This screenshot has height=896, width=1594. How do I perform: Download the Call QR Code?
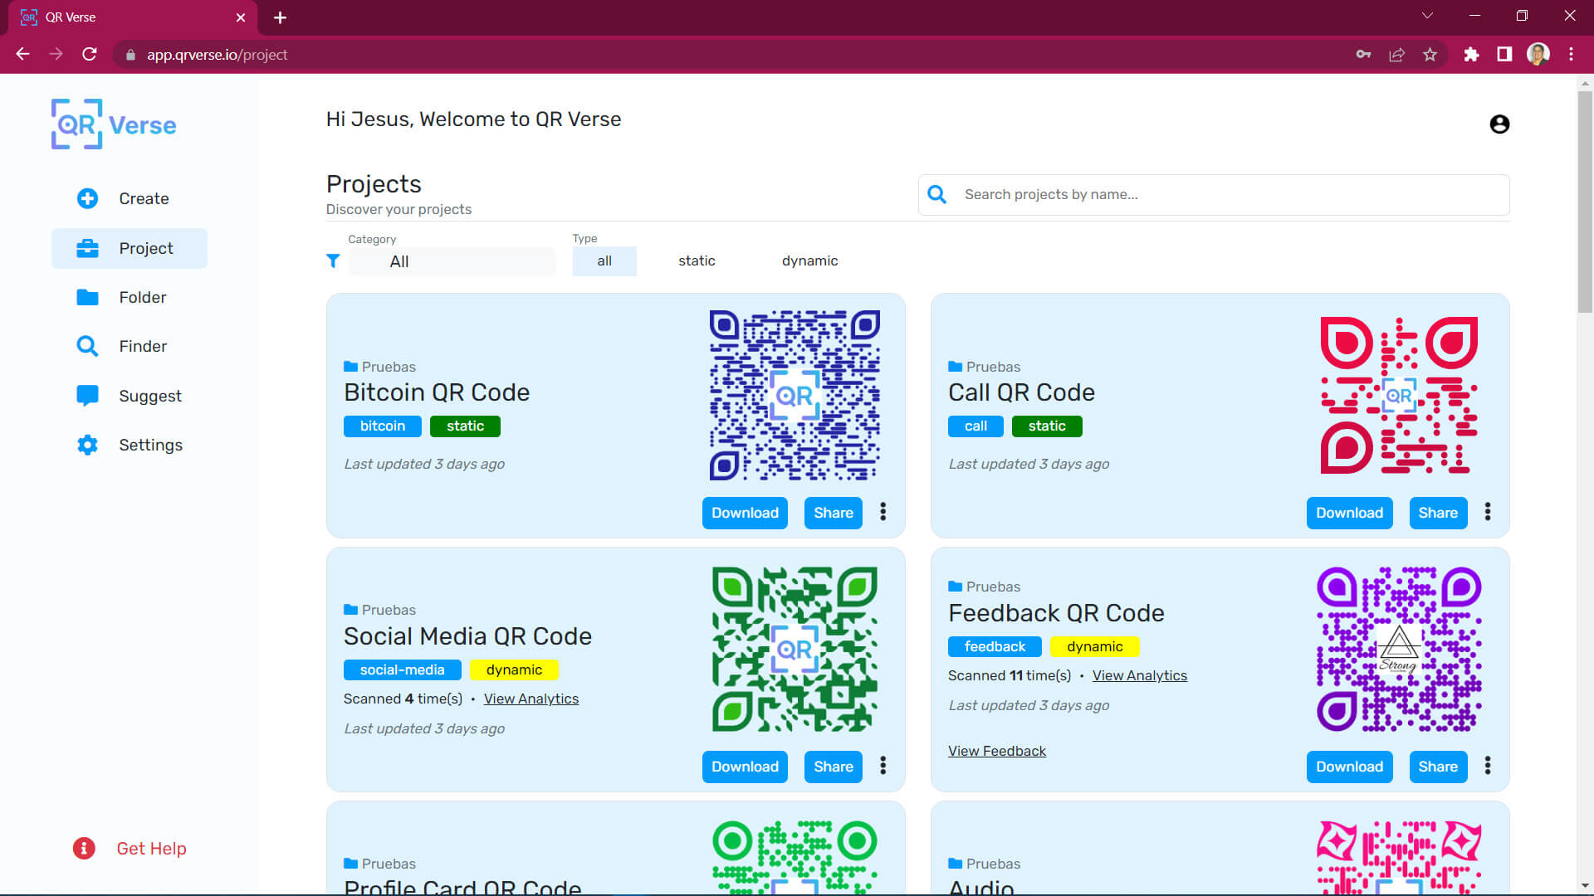1349,513
